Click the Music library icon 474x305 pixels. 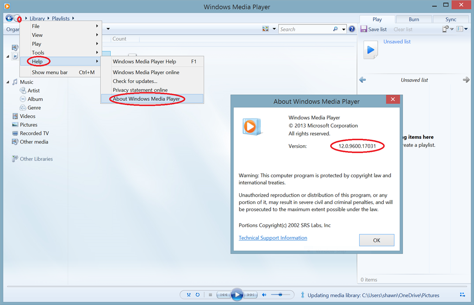click(15, 82)
